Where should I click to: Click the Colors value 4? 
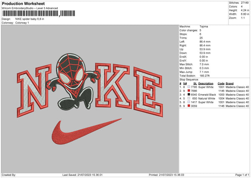click(242, 7)
